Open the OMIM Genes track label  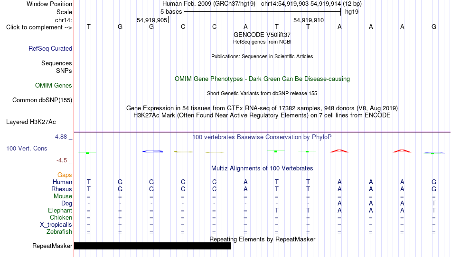point(54,86)
